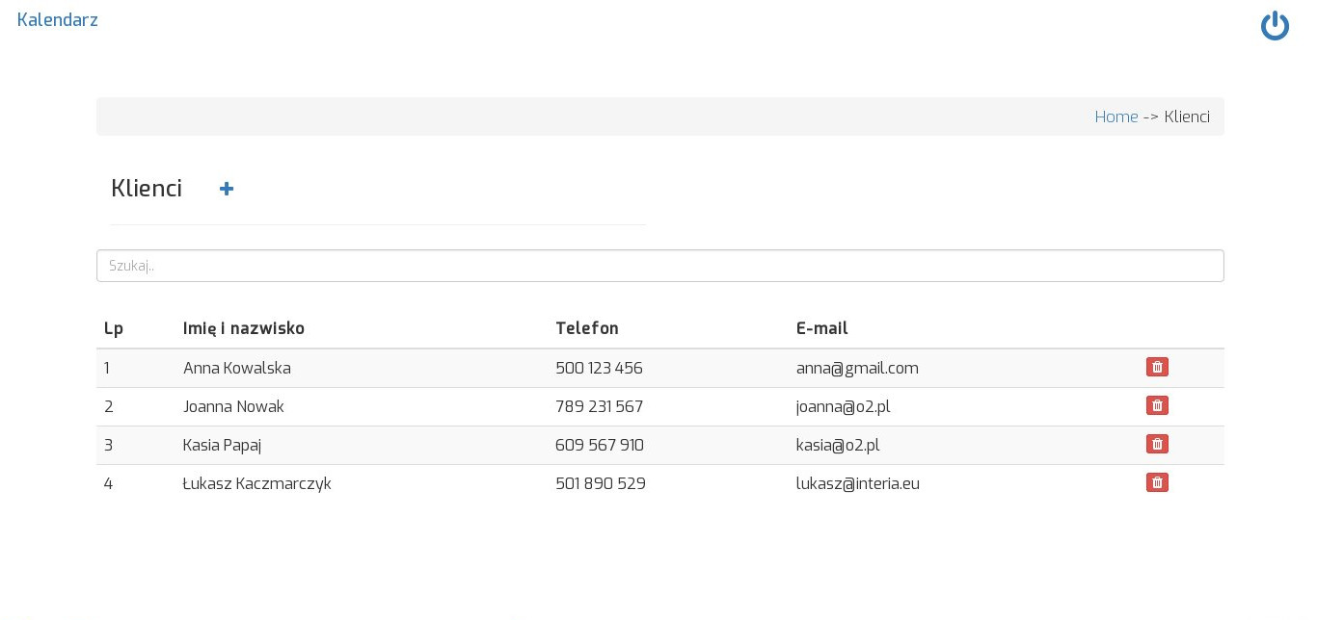Click the email lukasz@interia.eu
This screenshot has width=1317, height=620.
pyautogui.click(x=858, y=483)
